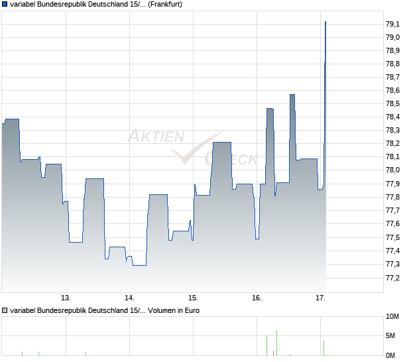411x362 pixels.
Task: Click the 78,0 price axis label
Action: point(392,170)
